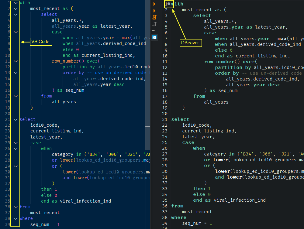
Task: Collapse the 'case' expression fold at line 6
Action: 16,32
